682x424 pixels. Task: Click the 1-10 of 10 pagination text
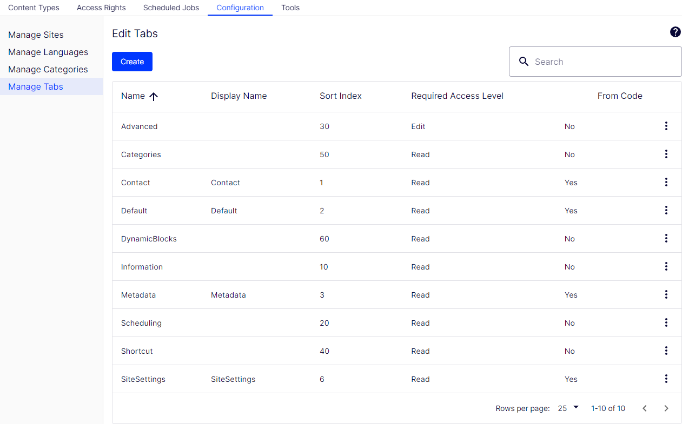click(608, 408)
